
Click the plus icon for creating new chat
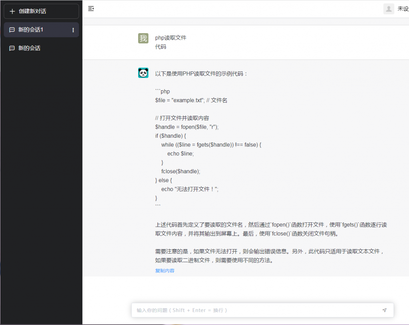click(x=12, y=11)
